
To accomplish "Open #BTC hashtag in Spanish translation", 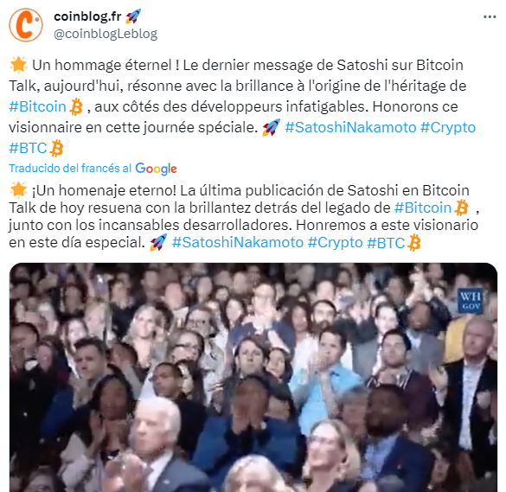I will (386, 243).
